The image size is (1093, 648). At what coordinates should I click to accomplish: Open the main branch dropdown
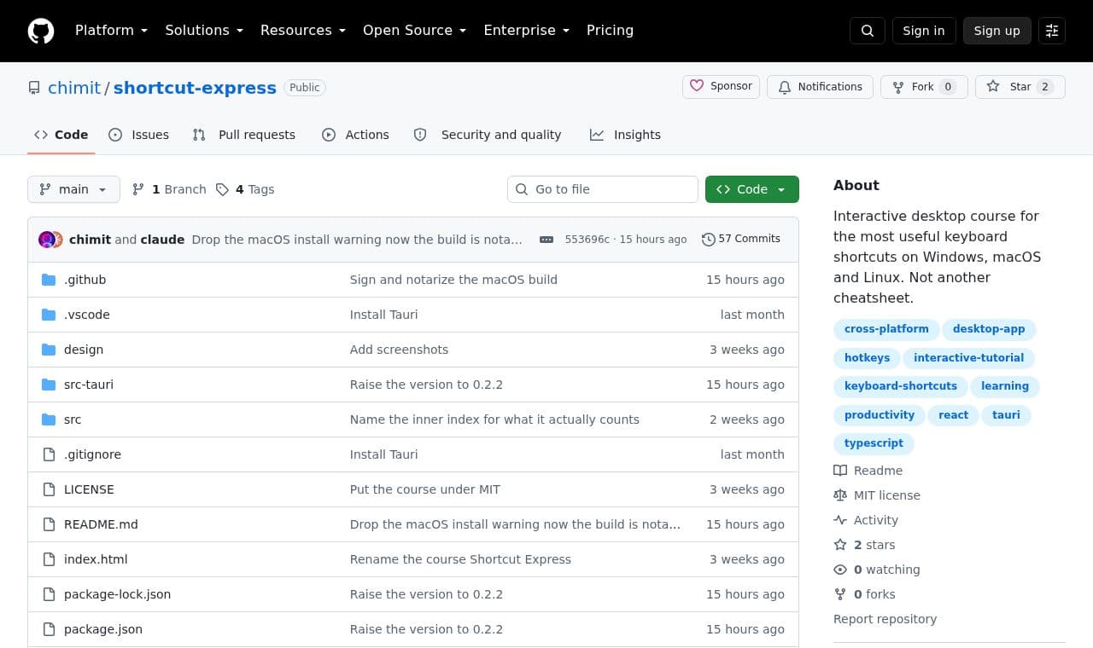[x=73, y=189]
